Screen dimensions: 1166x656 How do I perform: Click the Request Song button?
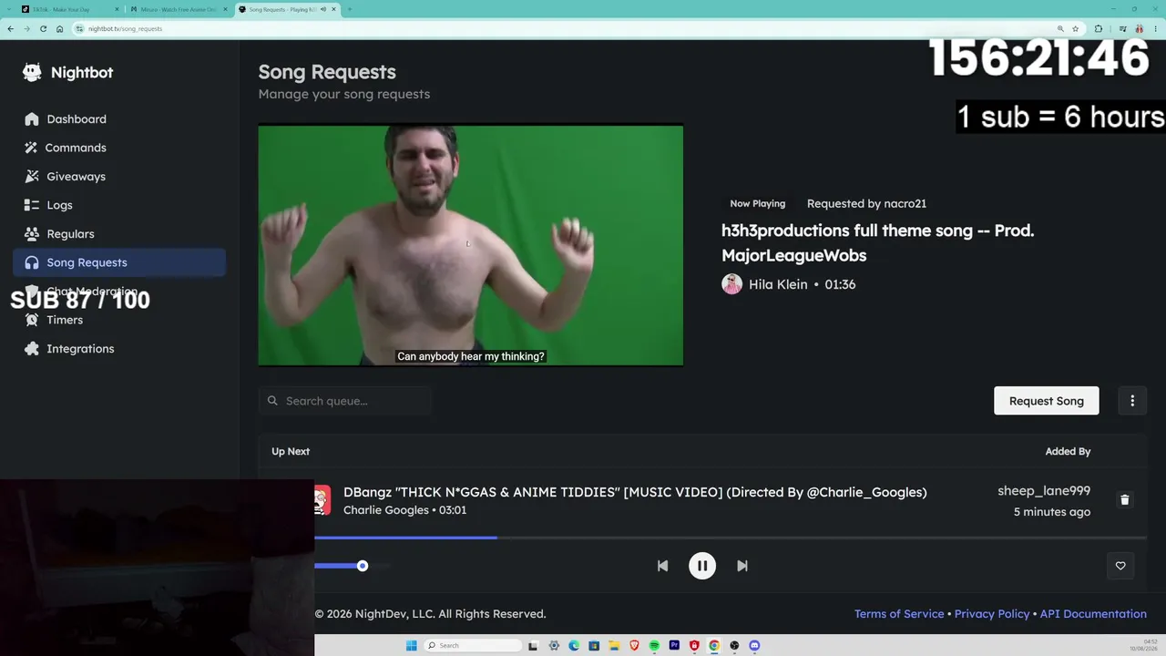pos(1046,401)
